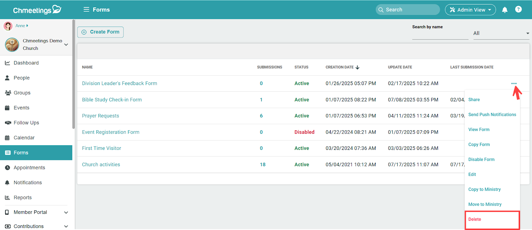Click the Member Portal device icon
This screenshot has height=230, width=532.
(x=7, y=212)
